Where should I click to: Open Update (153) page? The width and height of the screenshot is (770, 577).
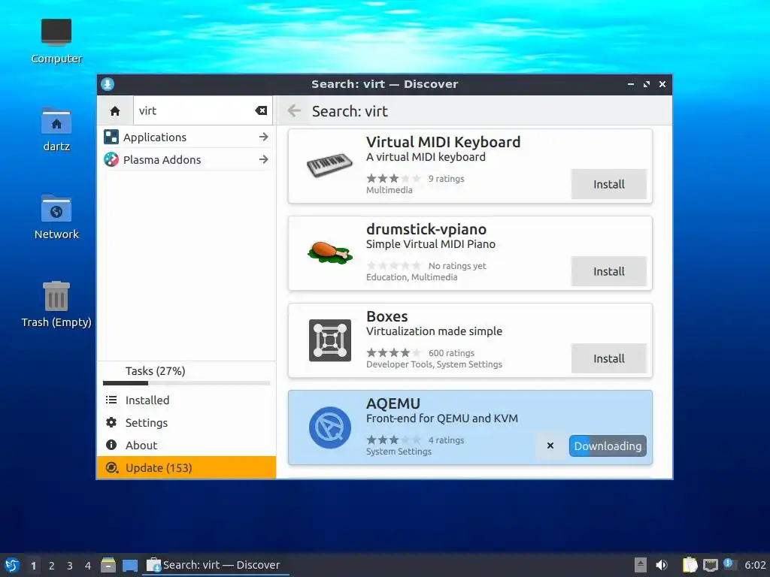(186, 467)
